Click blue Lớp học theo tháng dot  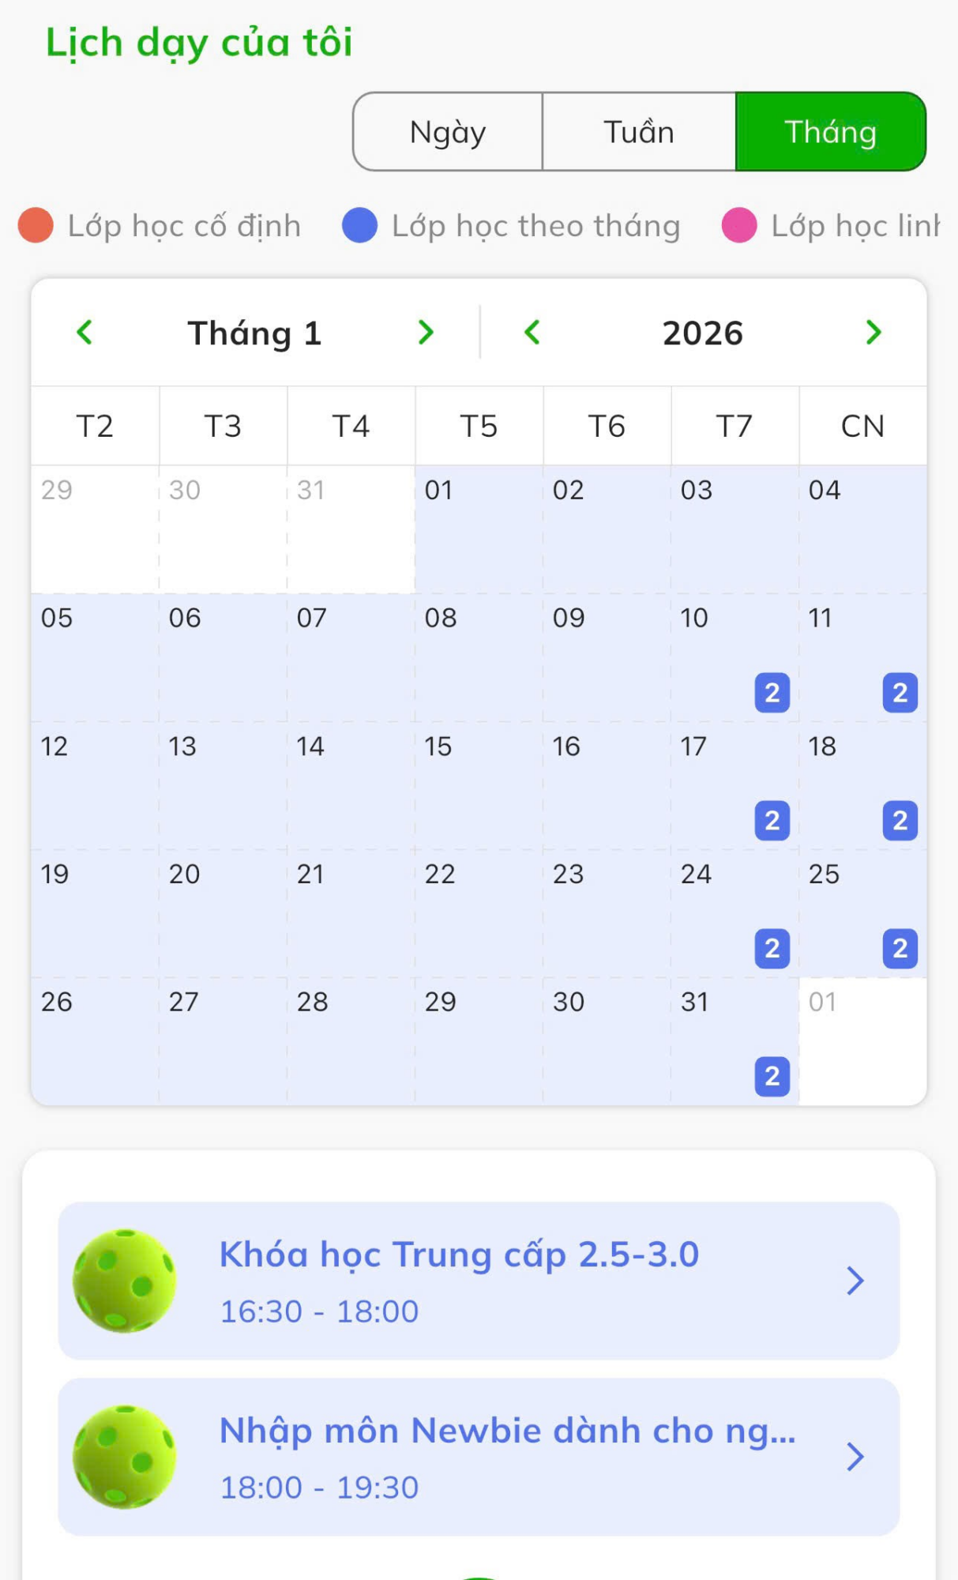359,225
